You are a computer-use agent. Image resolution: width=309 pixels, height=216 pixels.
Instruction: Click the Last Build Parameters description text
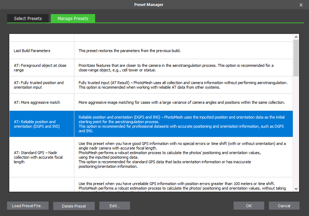[x=129, y=51]
